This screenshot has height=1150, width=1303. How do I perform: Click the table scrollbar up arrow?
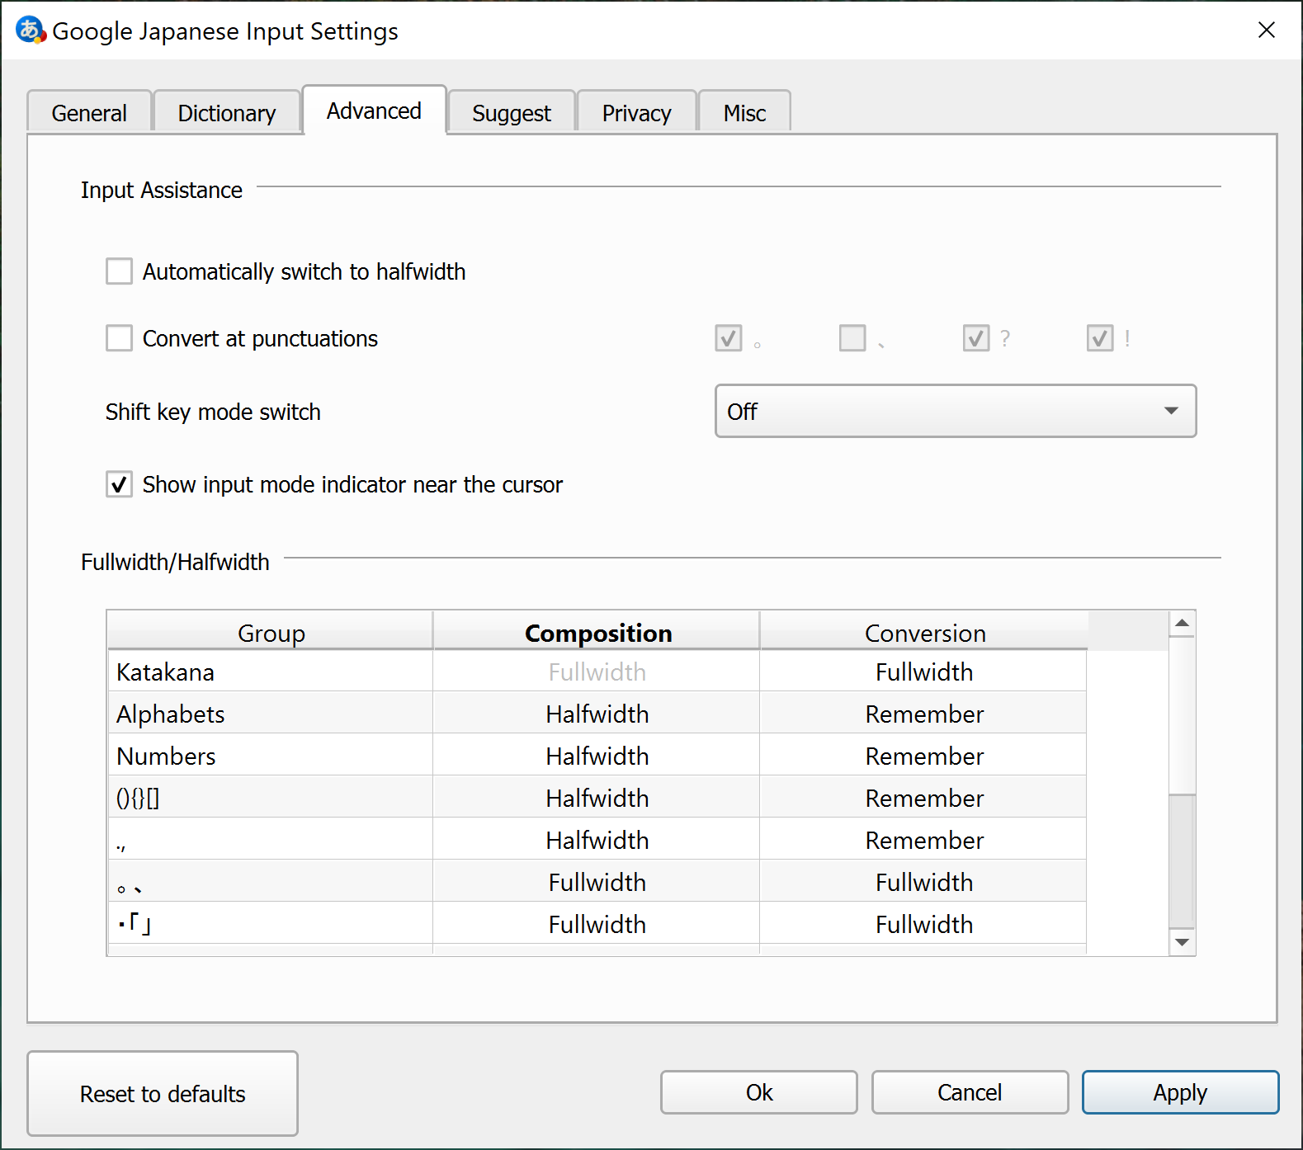pos(1182,623)
